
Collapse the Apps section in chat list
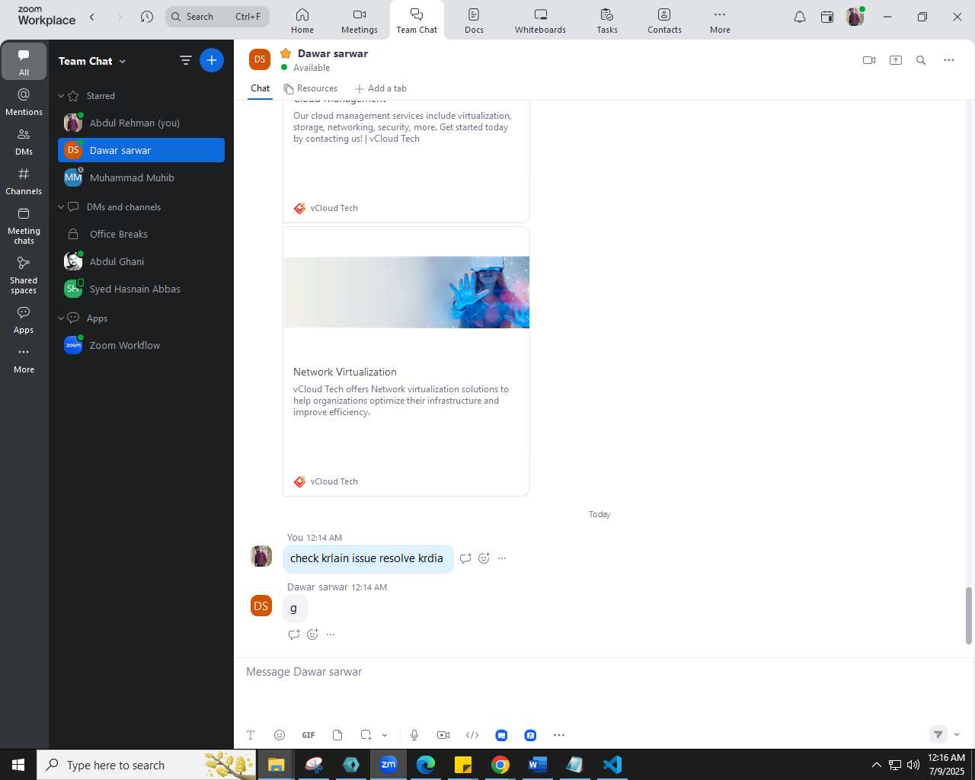pos(61,318)
